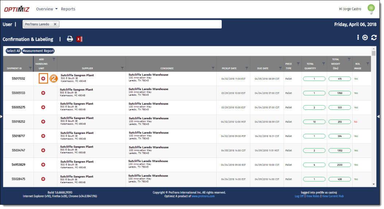384x209 pixels.
Task: Open the www.protrans.com link
Action: pos(203,196)
